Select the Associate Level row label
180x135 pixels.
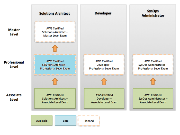click(14, 97)
